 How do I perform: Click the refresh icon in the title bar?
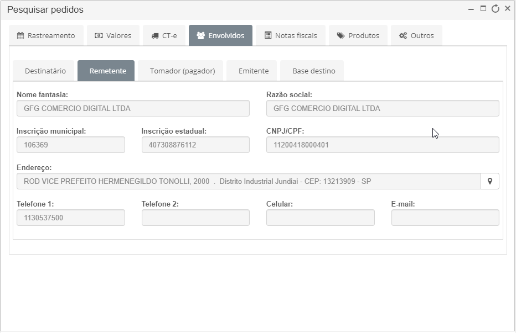(x=496, y=9)
